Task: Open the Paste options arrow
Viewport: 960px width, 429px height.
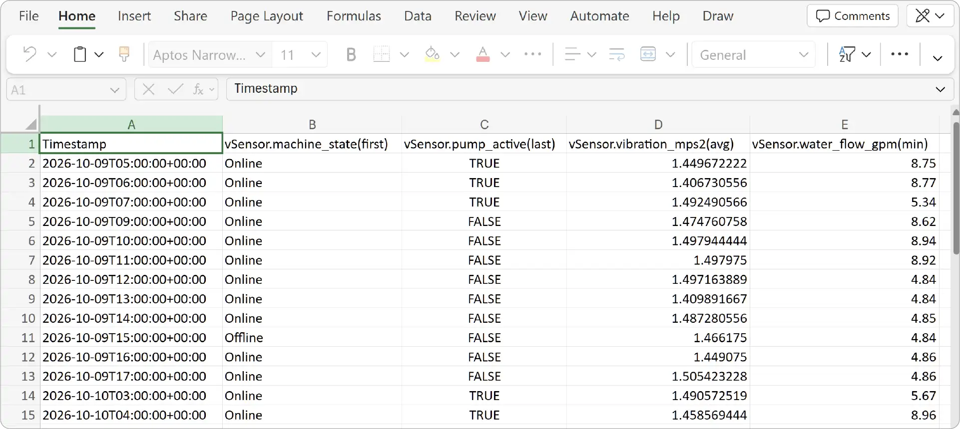Action: point(99,54)
